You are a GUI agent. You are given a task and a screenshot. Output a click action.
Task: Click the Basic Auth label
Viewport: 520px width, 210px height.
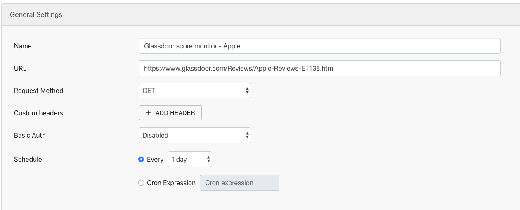pyautogui.click(x=30, y=135)
